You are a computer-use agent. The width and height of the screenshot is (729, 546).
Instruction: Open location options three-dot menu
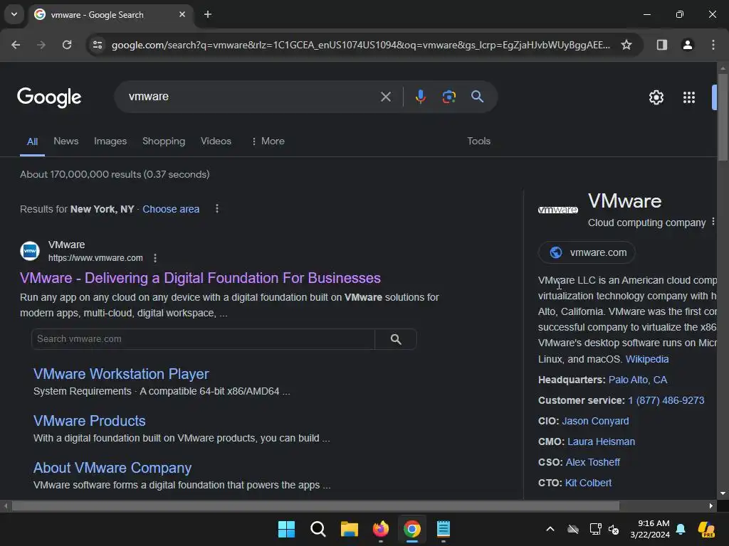click(216, 208)
